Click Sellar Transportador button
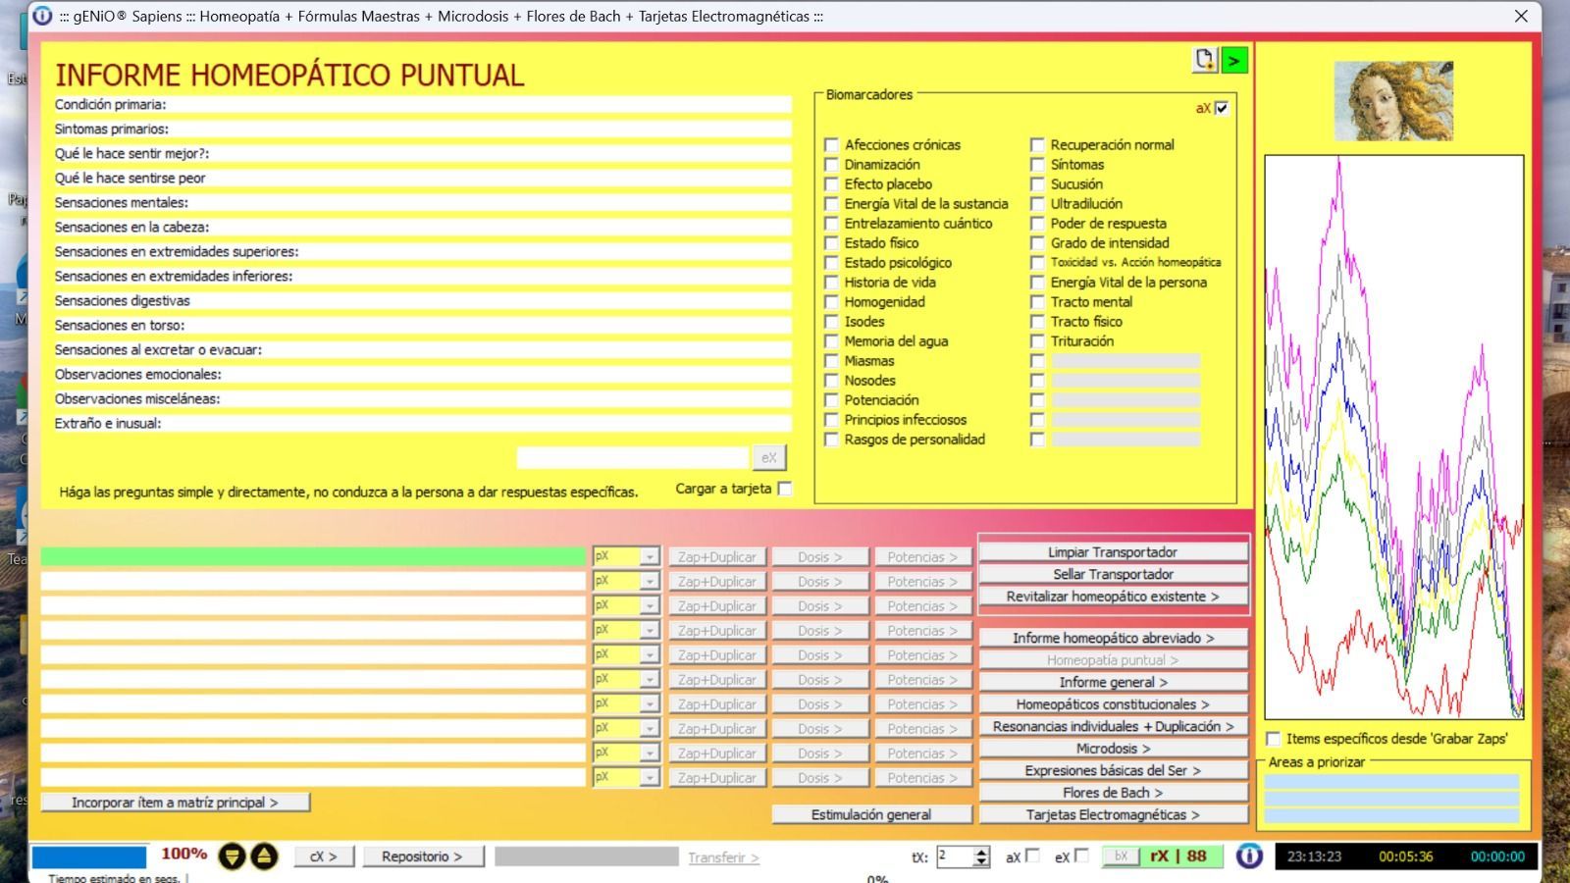This screenshot has height=883, width=1570. pyautogui.click(x=1113, y=574)
